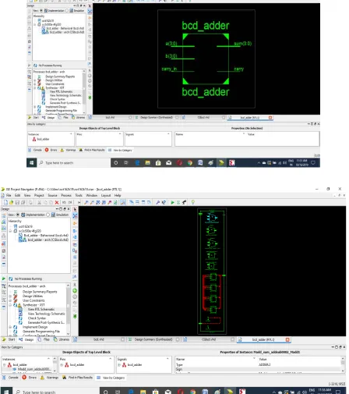Click red close button on lower bcd_adder RTL tab
The image size is (349, 394).
[287, 339]
